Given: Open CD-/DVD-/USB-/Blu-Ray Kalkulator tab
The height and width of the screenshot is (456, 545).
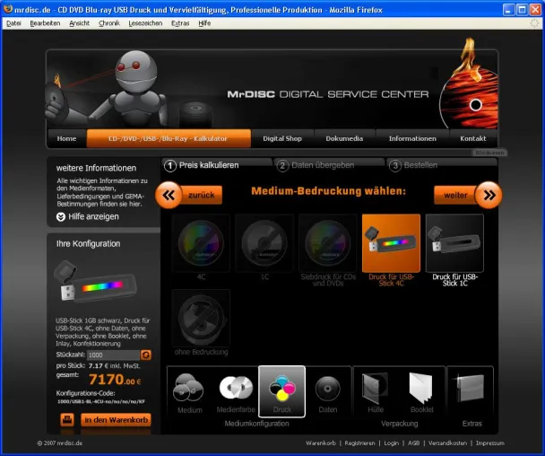Looking at the screenshot, I should (169, 138).
